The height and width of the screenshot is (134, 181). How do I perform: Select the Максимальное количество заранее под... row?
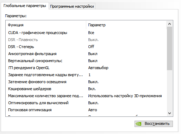point(86,96)
